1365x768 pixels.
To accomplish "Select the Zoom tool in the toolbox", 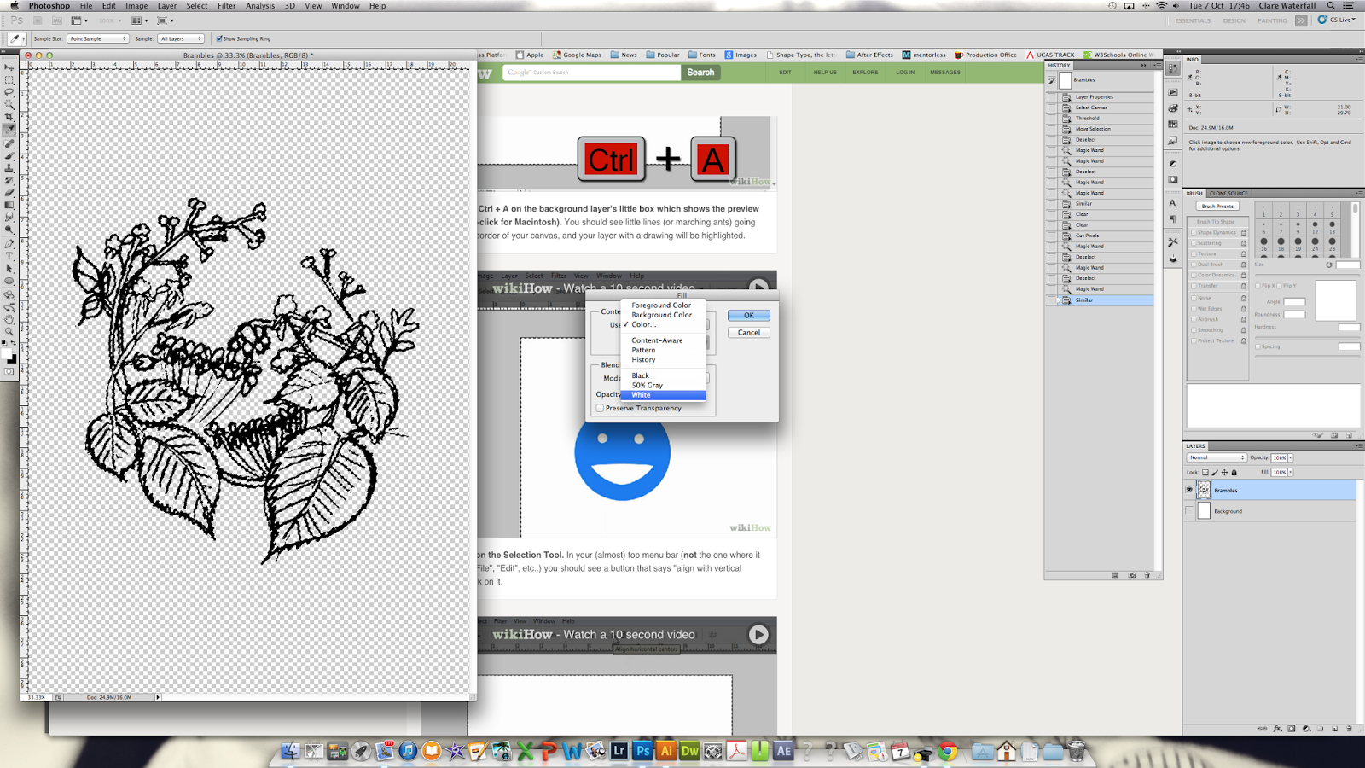I will point(9,331).
